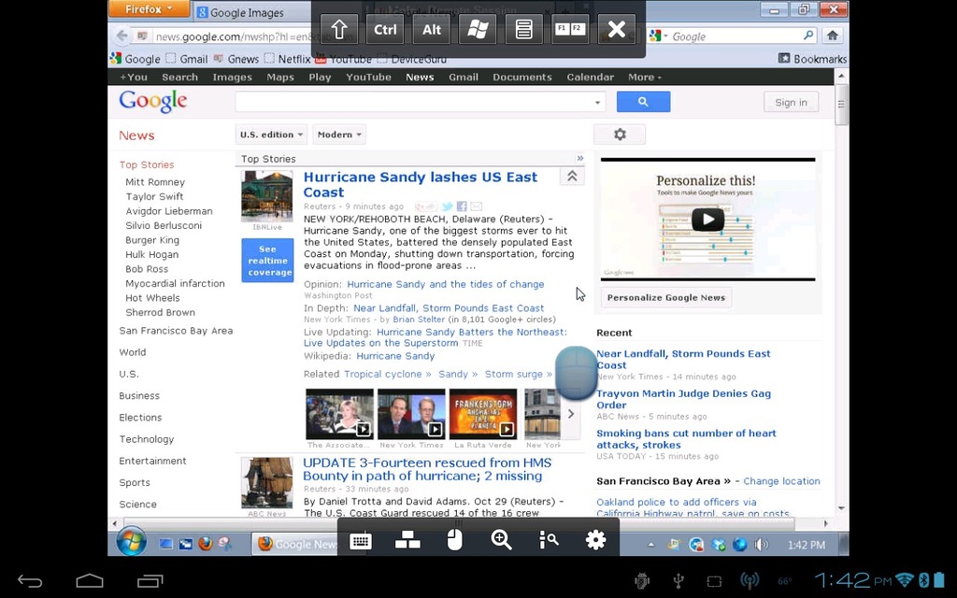The width and height of the screenshot is (957, 598).
Task: Click See realtime coverage button
Action: (x=267, y=261)
